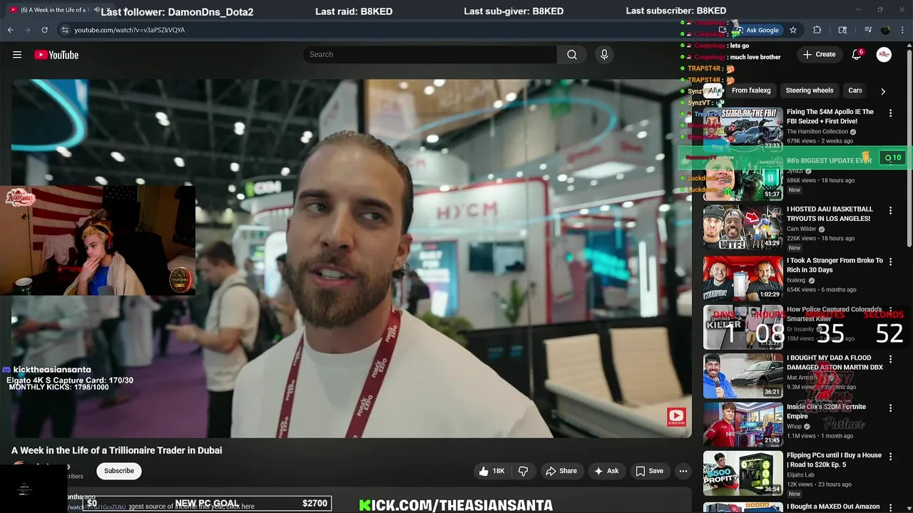Open options for Stranger From Broke video
Image resolution: width=913 pixels, height=513 pixels.
890,262
